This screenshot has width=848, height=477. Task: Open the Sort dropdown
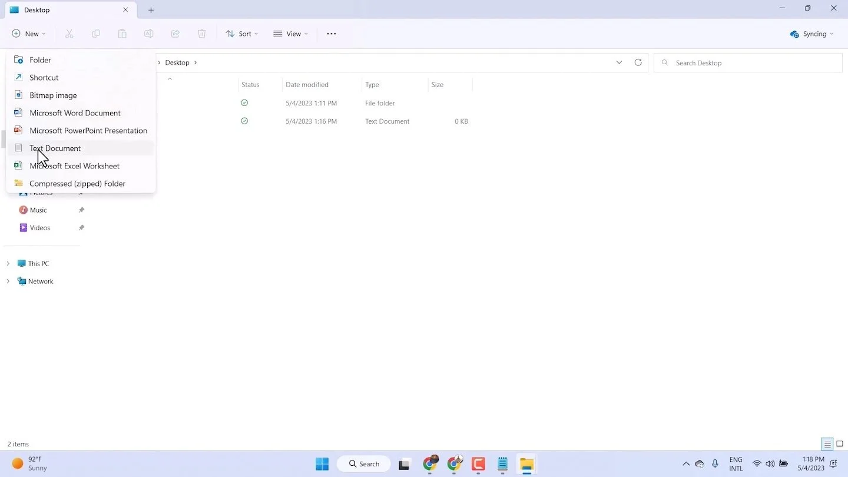[242, 34]
